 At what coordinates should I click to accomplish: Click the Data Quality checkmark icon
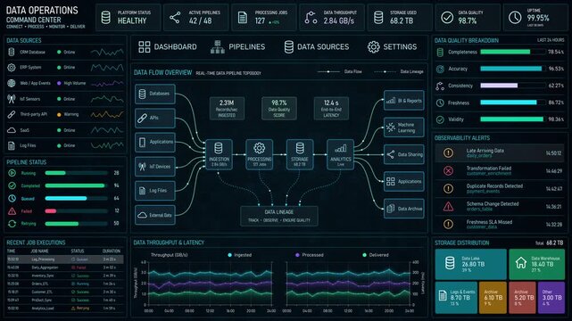(x=447, y=18)
